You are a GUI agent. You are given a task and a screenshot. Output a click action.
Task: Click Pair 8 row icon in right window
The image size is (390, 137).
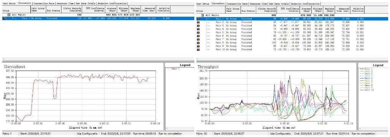198,43
